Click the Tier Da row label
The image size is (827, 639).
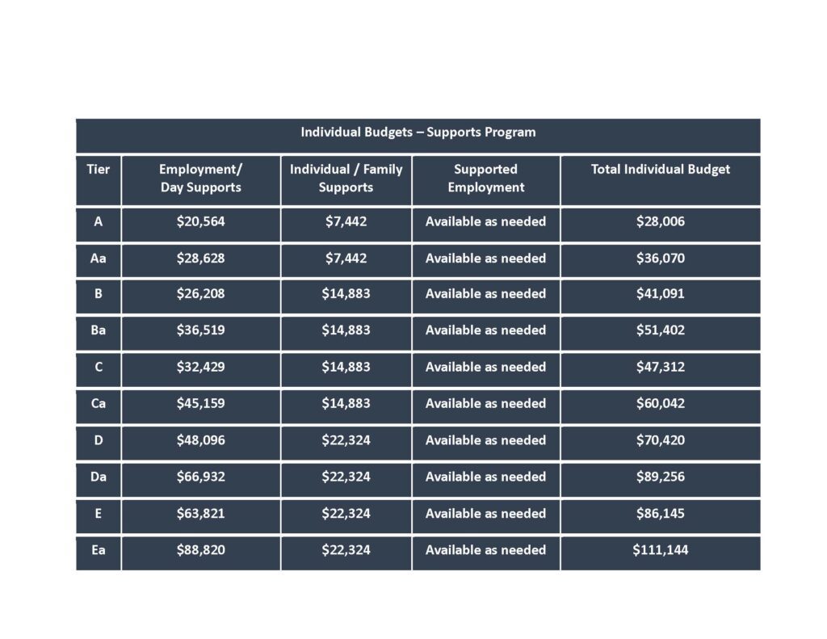(x=98, y=477)
